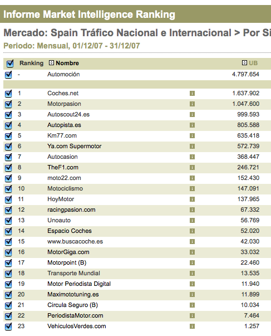Screen dimensions: 271x336
Task: Open info icon for Motociclismo
Action: (x=192, y=189)
